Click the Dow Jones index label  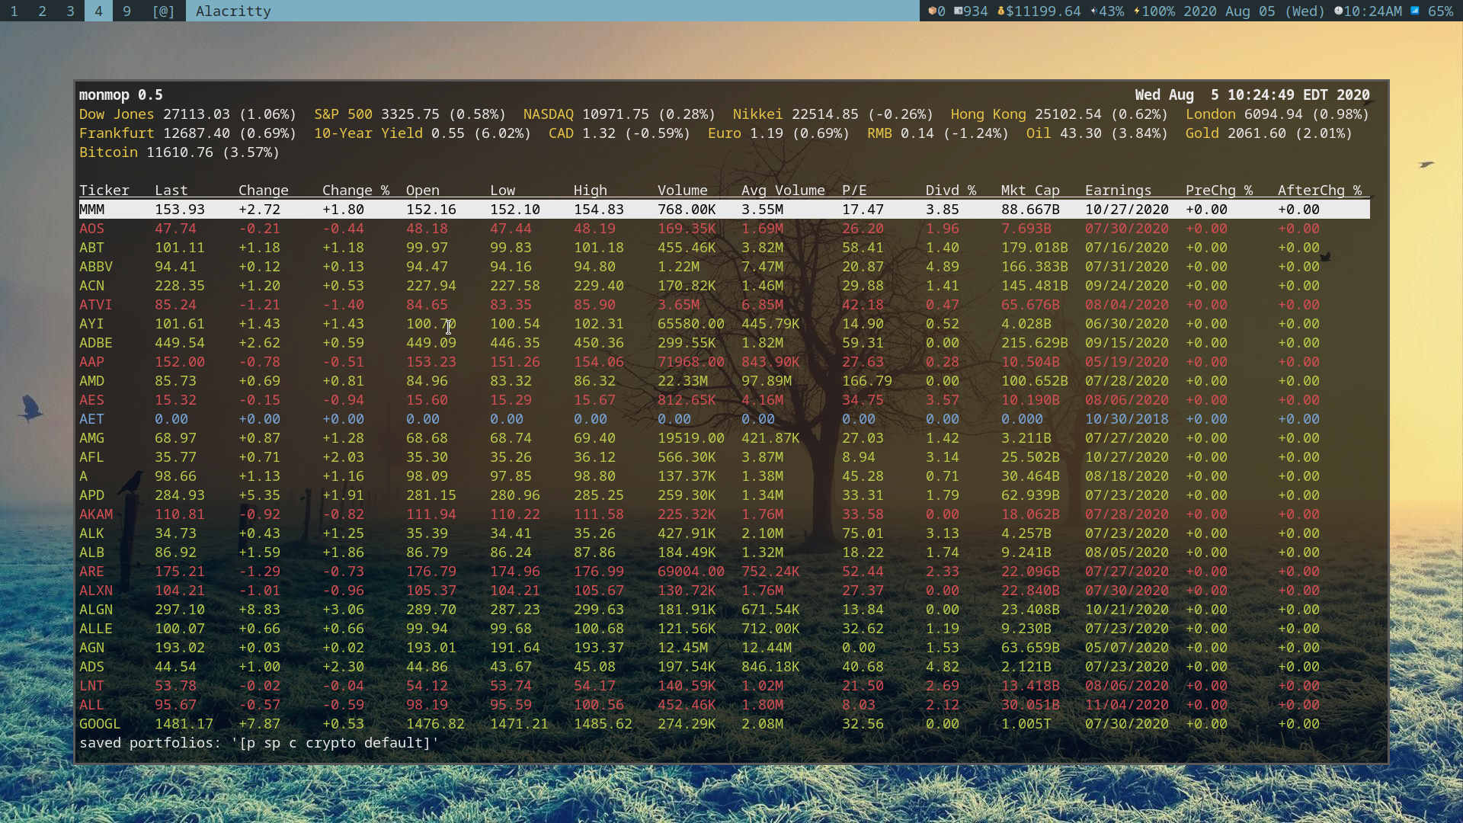(117, 114)
